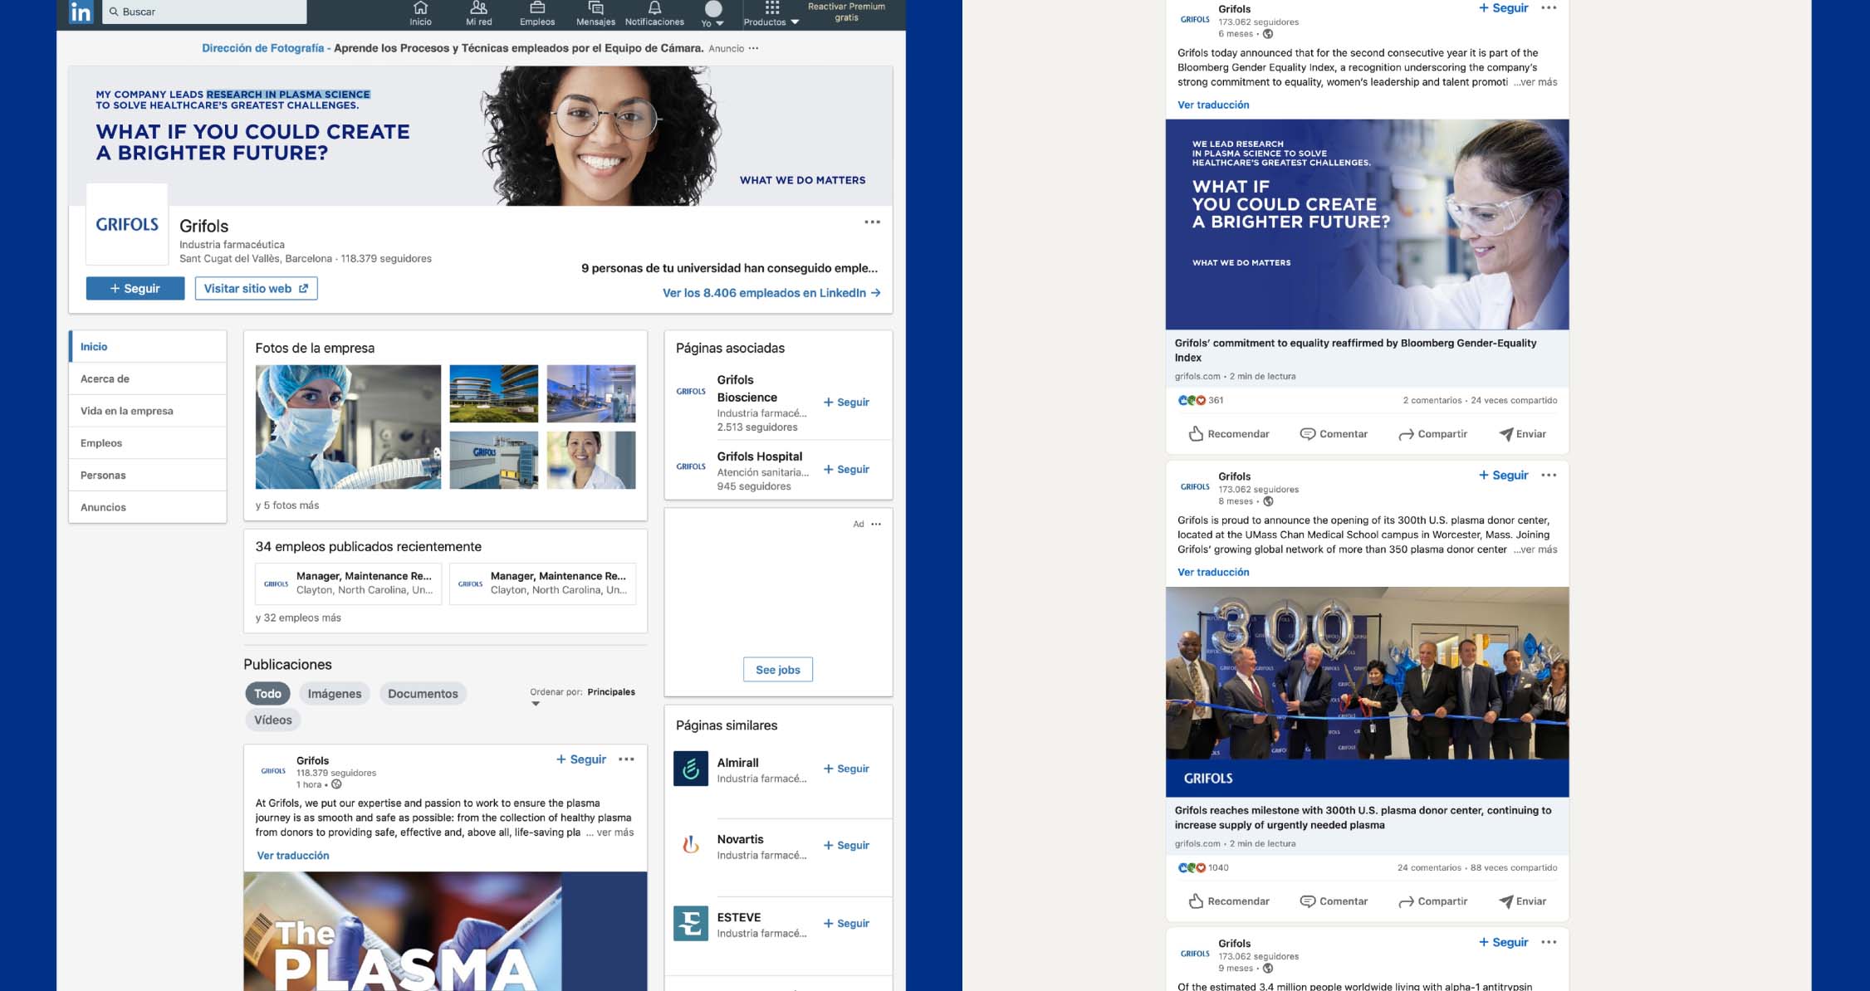The height and width of the screenshot is (991, 1870).
Task: Follow Novartis similar page
Action: (846, 845)
